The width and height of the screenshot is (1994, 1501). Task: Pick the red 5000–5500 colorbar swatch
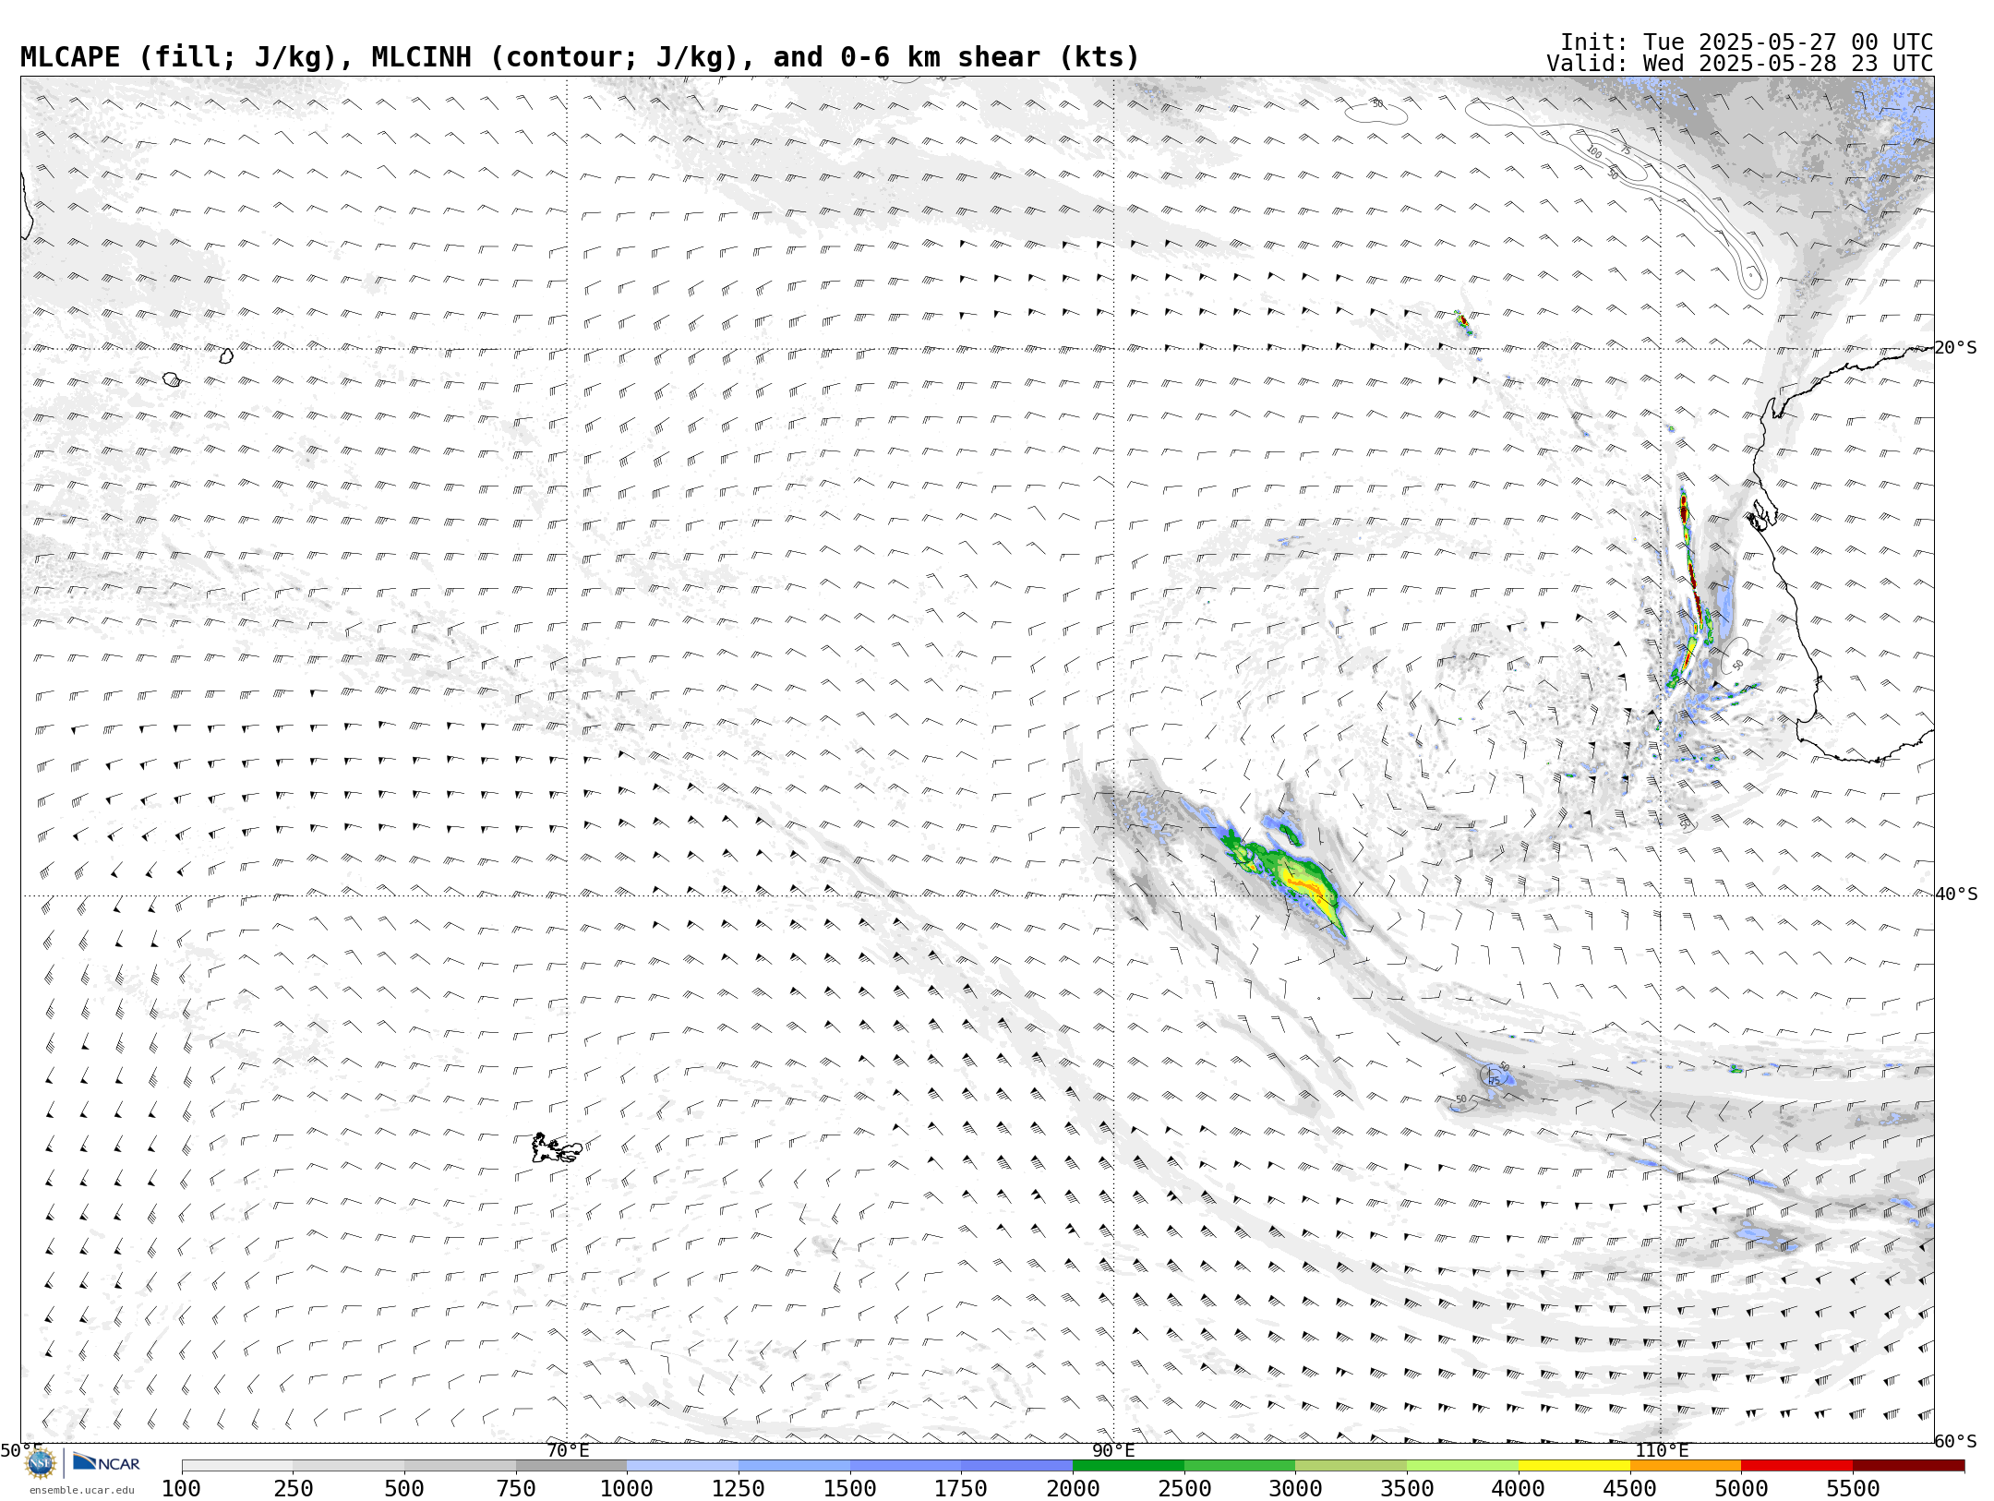tap(1796, 1465)
